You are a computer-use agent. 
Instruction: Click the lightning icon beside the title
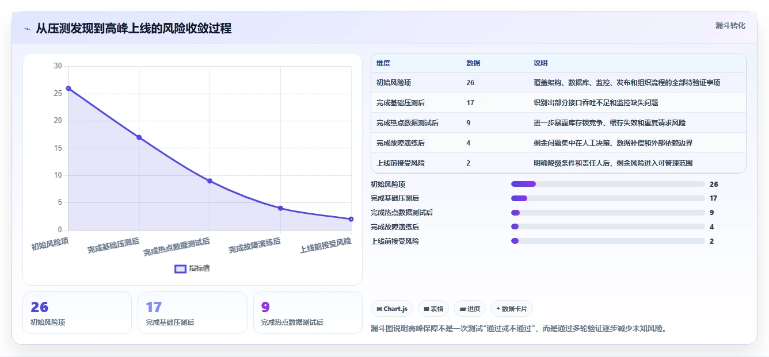coord(28,29)
